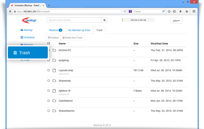Open the Trash item in the left sidebar

coord(28,52)
